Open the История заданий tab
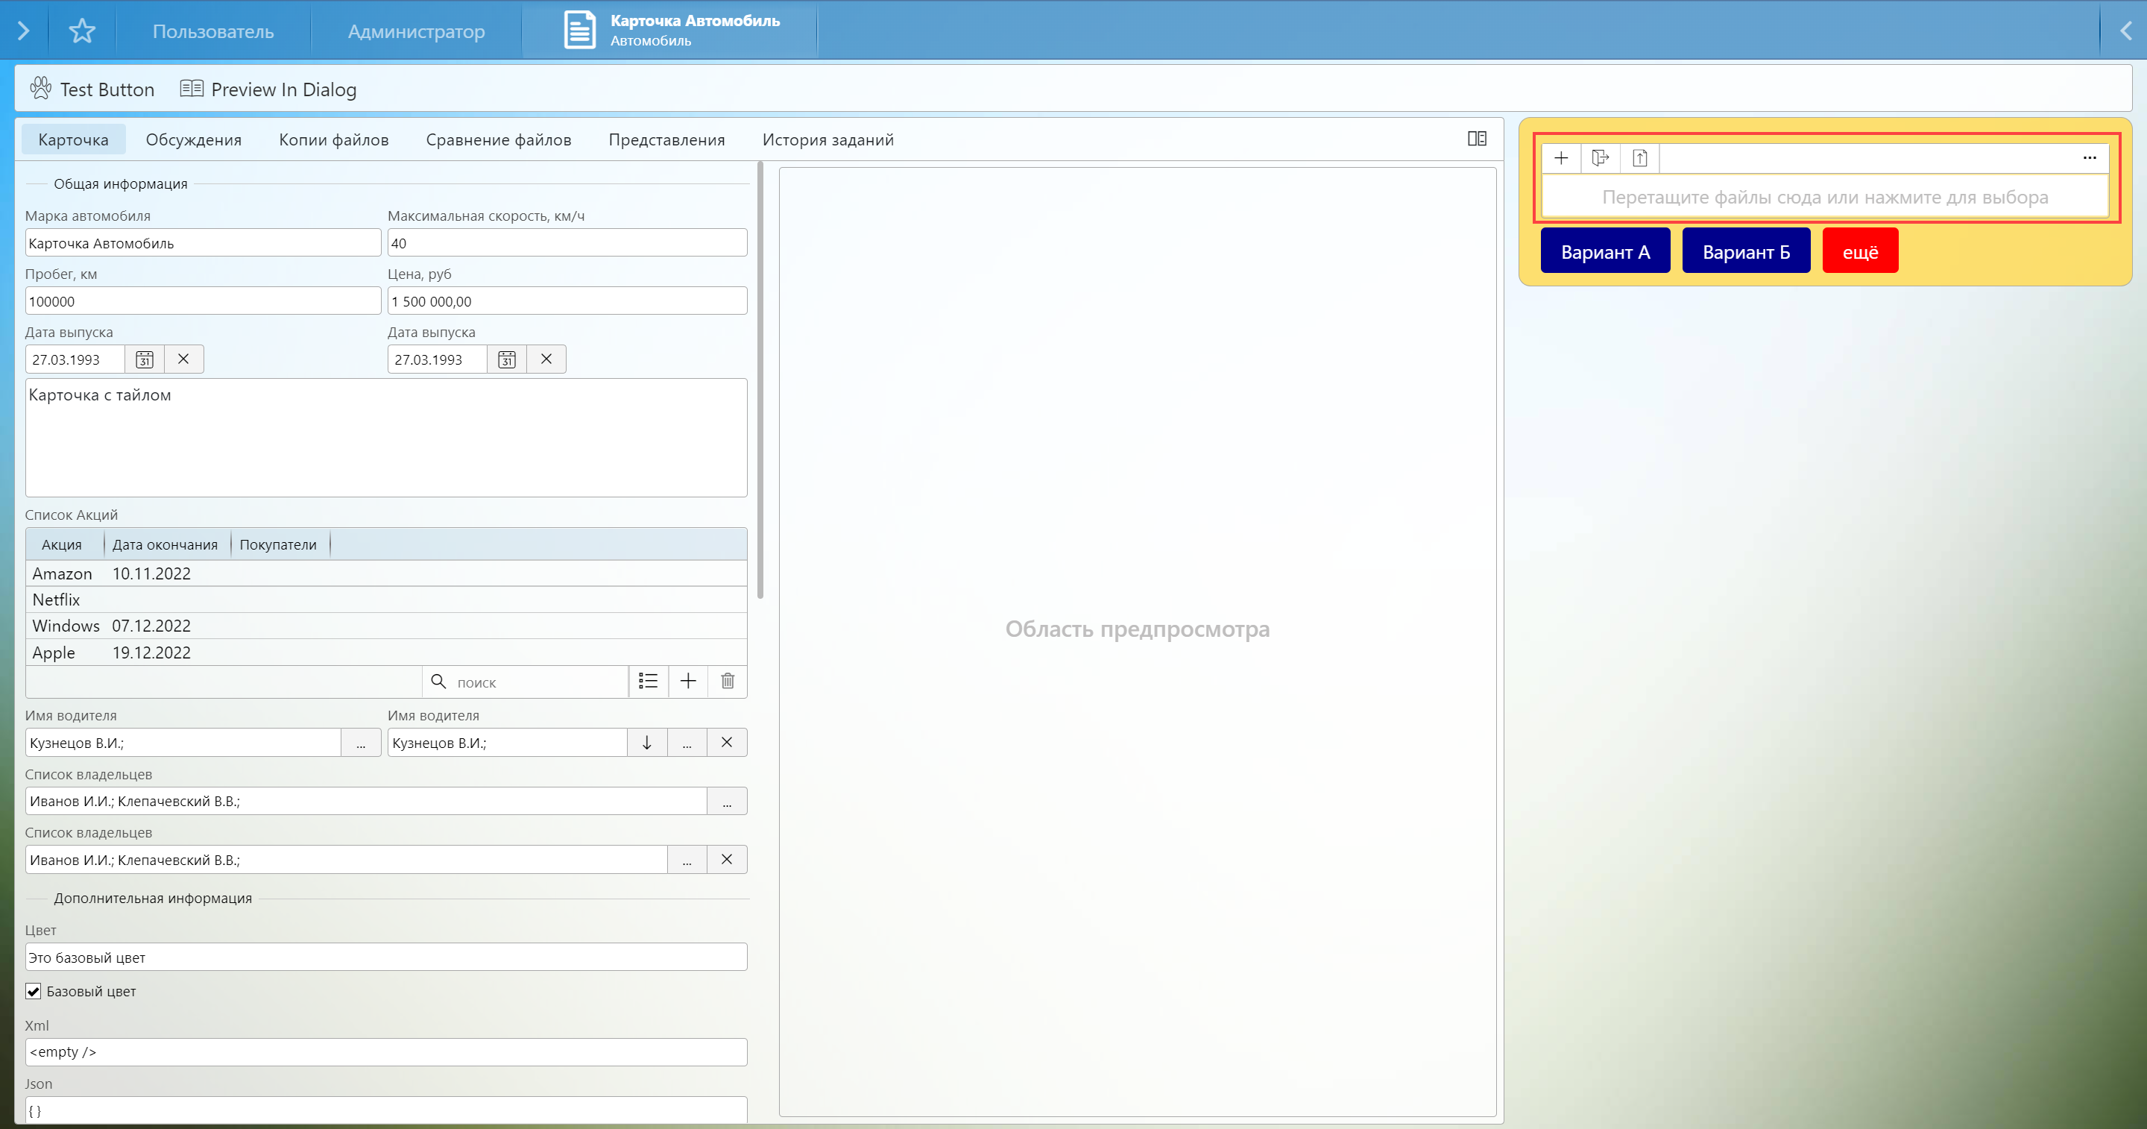 (827, 140)
